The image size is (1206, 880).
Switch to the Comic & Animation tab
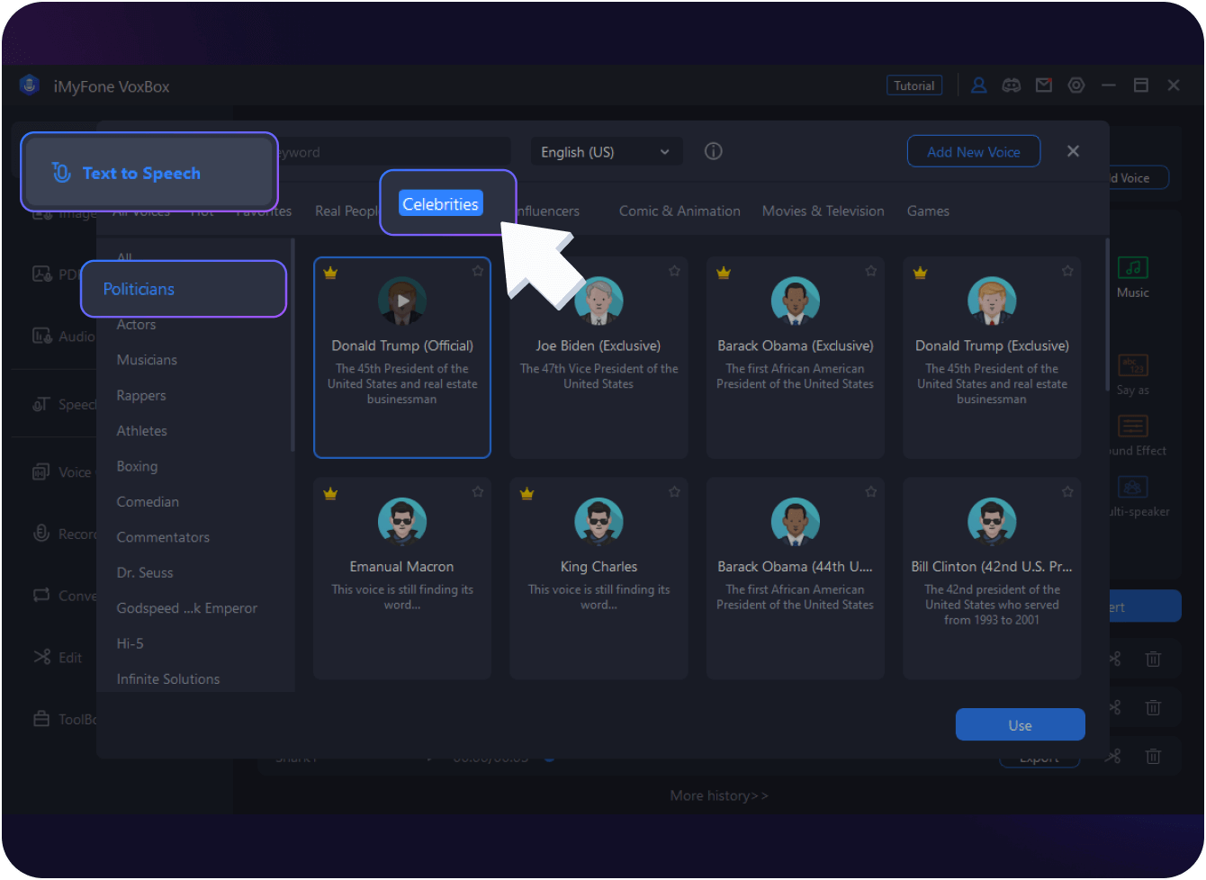point(679,211)
